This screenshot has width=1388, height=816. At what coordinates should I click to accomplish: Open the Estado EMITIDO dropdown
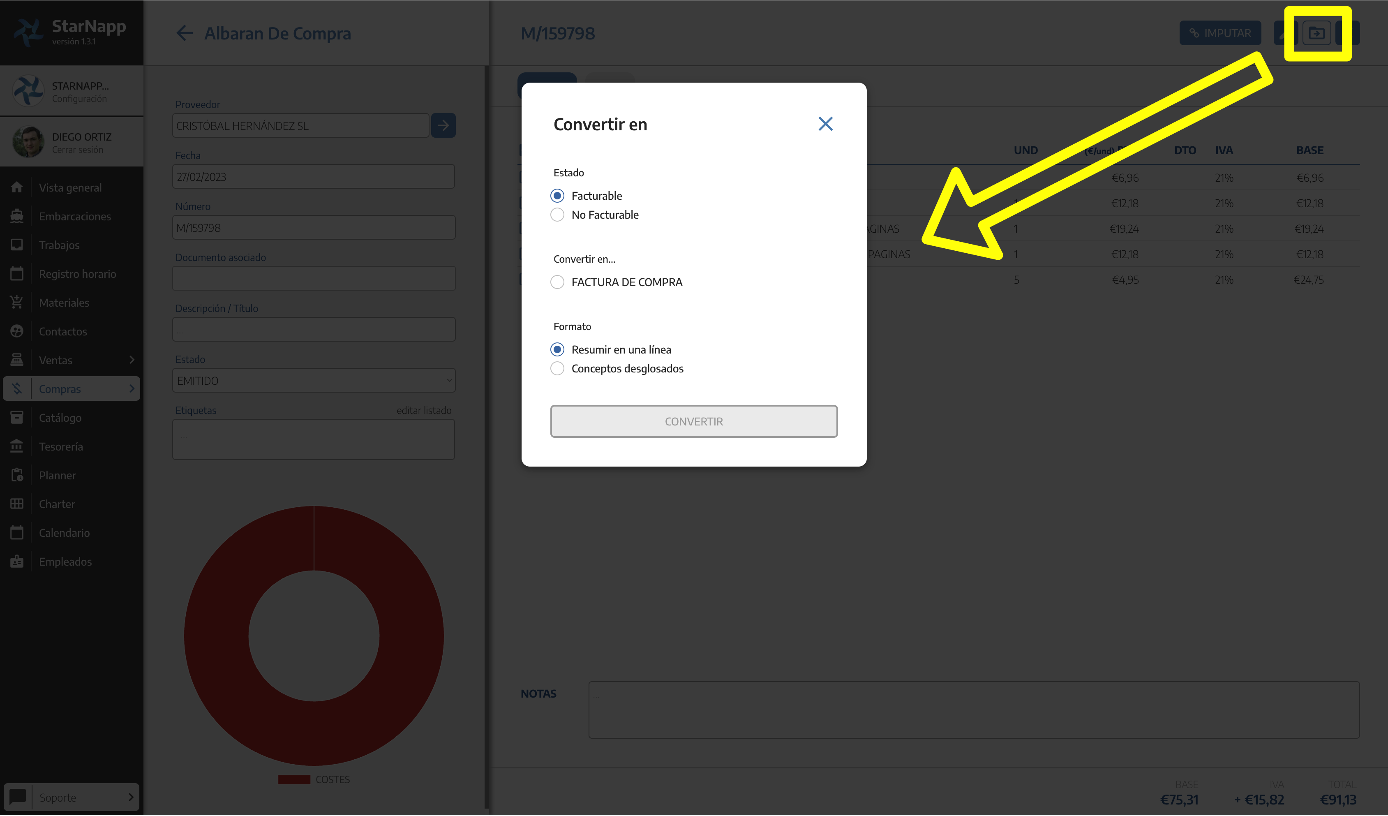(314, 381)
